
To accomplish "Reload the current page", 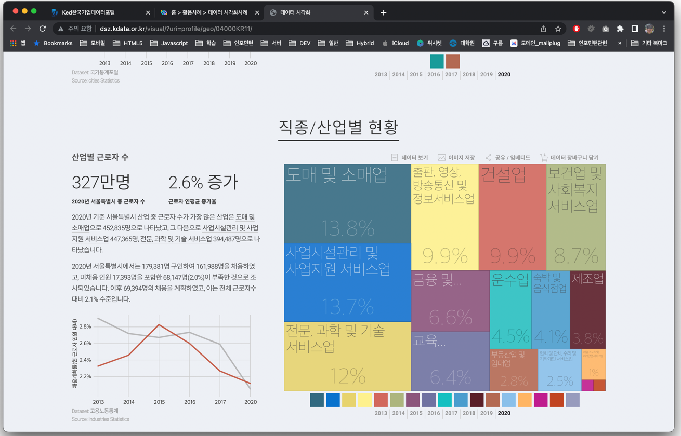I will 43,29.
